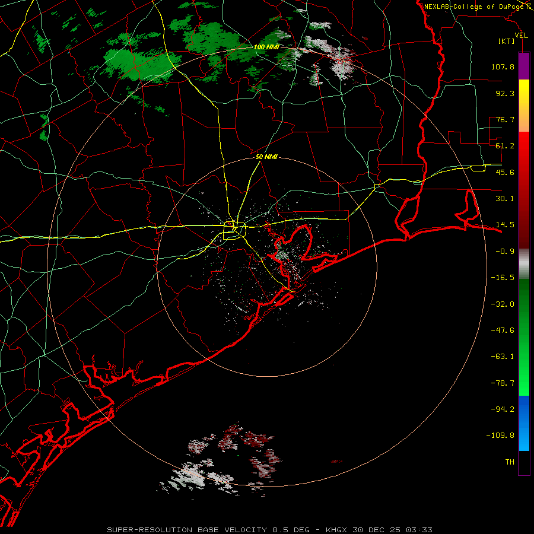
Task: Click the purple segment of the color bar
Action: [524, 66]
